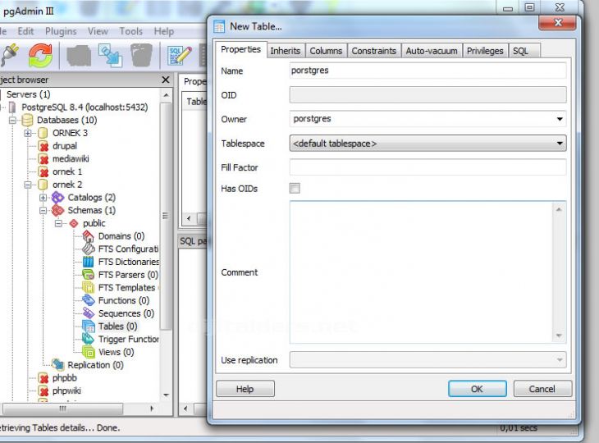
Task: Click the PostgreSQL 8.4 server icon
Action: coord(12,107)
